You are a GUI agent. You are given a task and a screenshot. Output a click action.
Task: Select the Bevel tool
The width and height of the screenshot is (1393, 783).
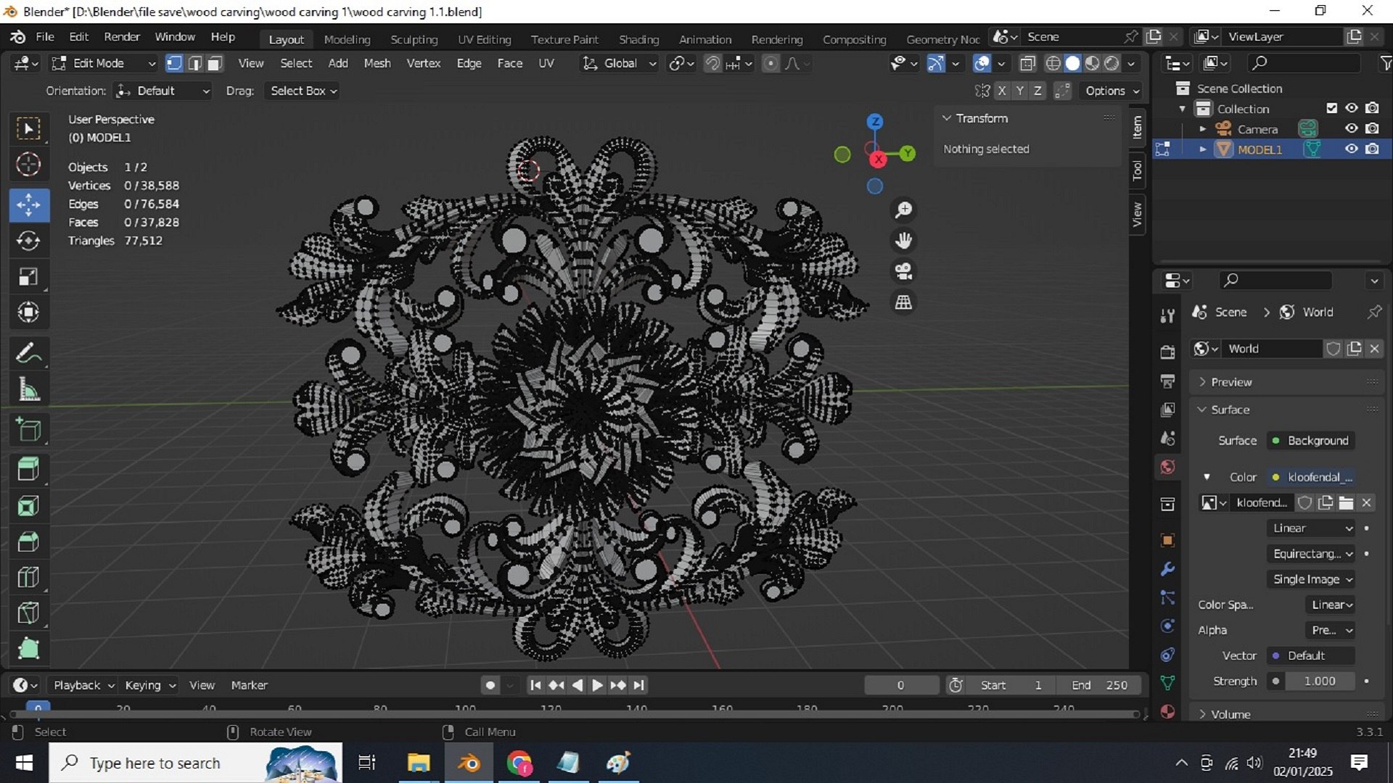(28, 542)
